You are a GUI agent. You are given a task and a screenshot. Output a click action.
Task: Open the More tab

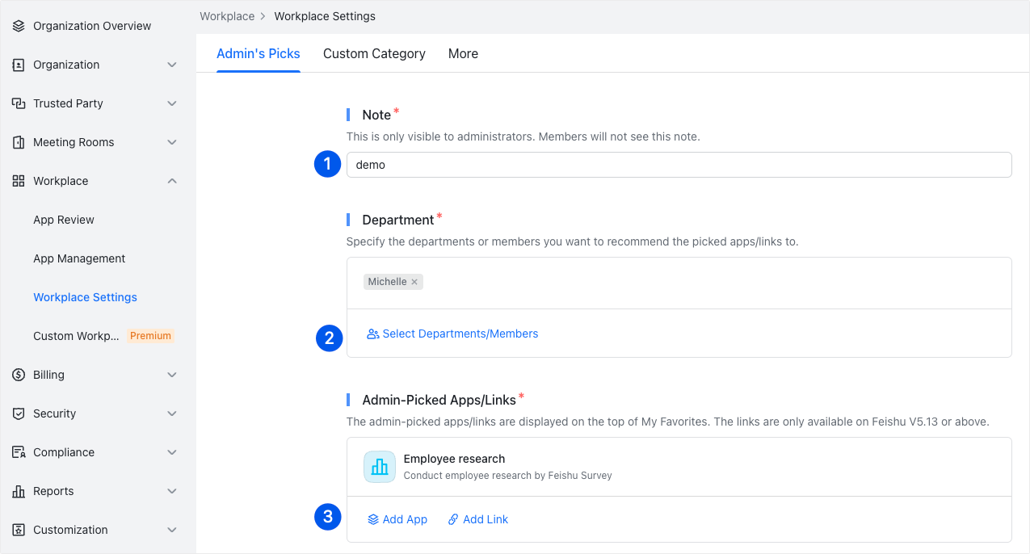point(463,53)
